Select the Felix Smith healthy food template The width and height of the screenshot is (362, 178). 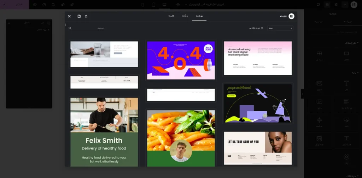104,132
